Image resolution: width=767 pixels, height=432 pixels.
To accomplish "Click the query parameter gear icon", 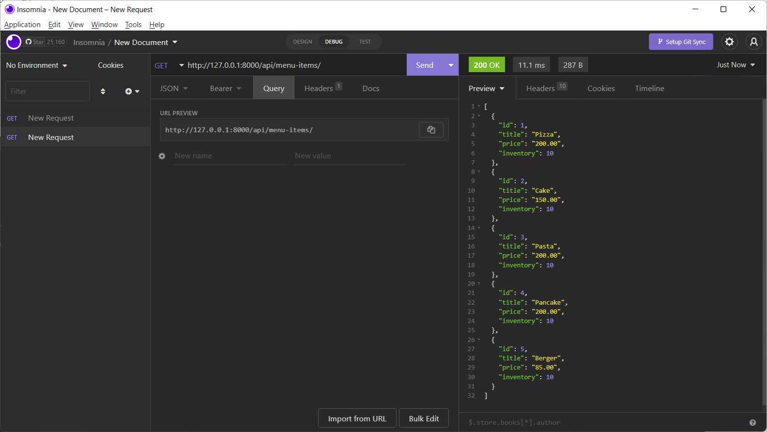I will coord(162,156).
